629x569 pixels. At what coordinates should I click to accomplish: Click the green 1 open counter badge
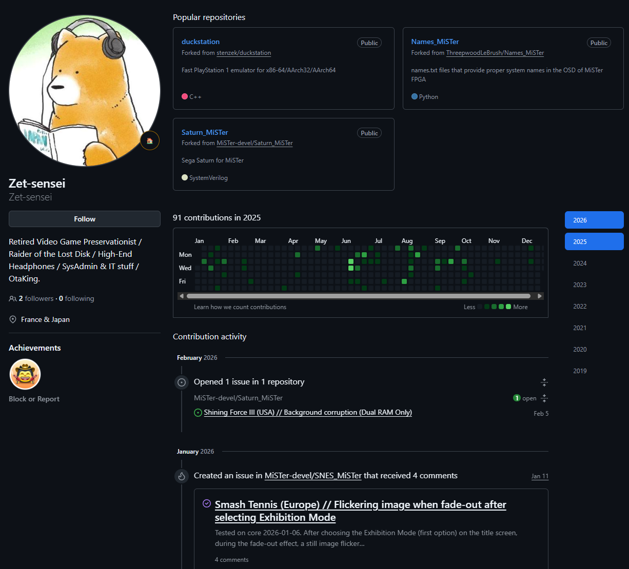tap(517, 398)
